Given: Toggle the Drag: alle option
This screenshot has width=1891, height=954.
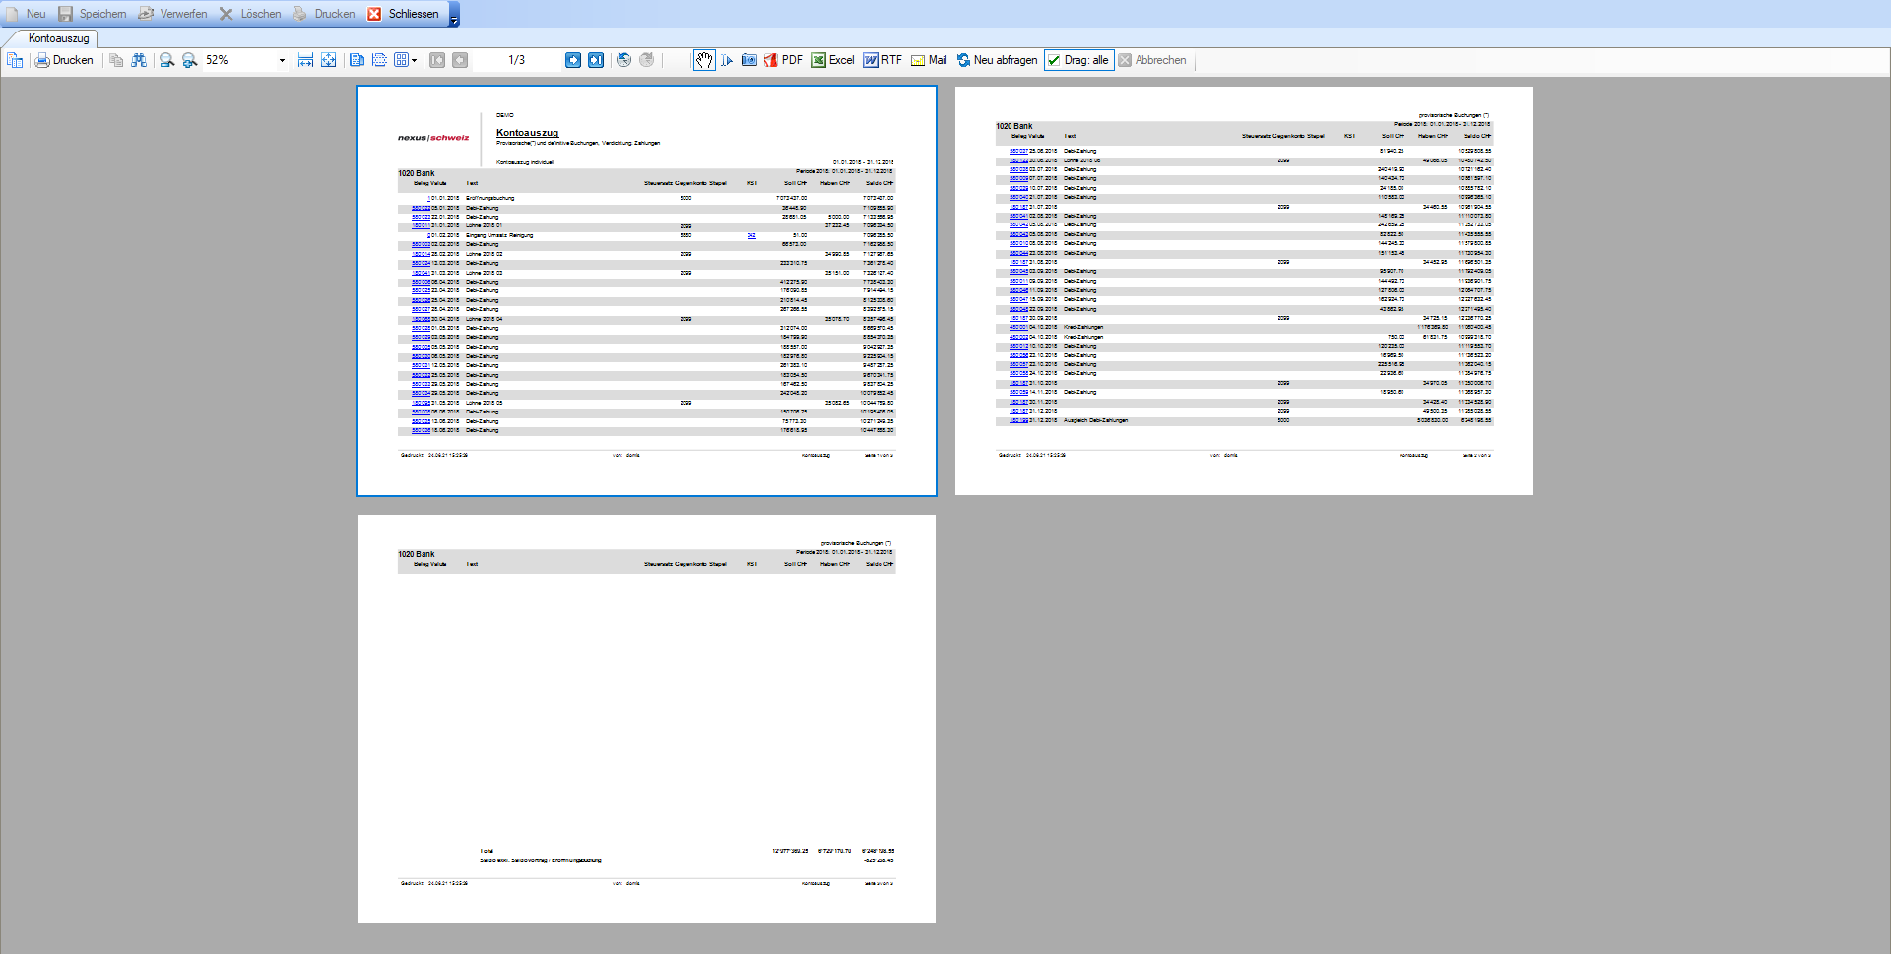Looking at the screenshot, I should [1078, 60].
